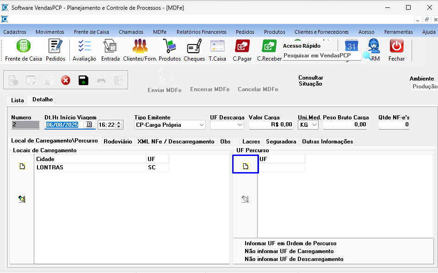Expand the Tipo Emitente dropdown
Image resolution: width=438 pixels, height=273 pixels.
pos(201,125)
